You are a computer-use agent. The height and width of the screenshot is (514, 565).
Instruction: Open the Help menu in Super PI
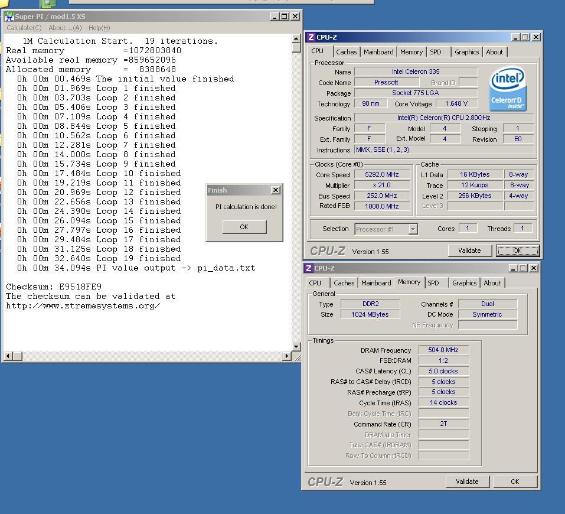click(99, 28)
